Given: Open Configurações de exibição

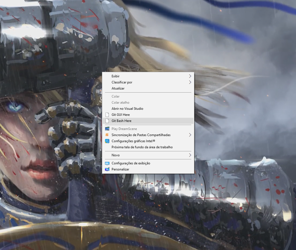Looking at the screenshot, I should pyautogui.click(x=148, y=163).
